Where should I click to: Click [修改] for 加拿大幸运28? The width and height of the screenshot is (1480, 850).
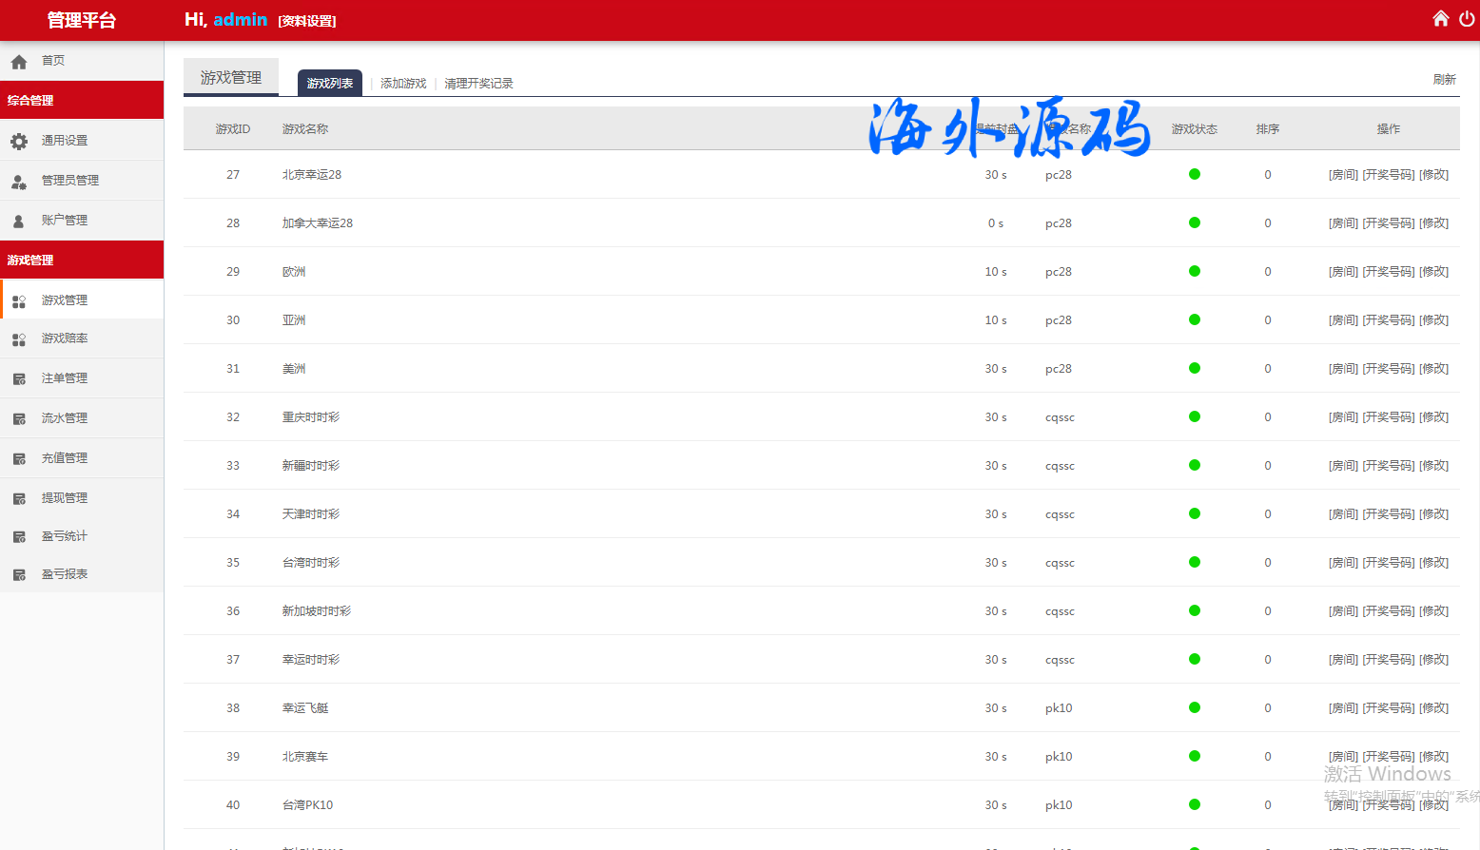point(1433,223)
